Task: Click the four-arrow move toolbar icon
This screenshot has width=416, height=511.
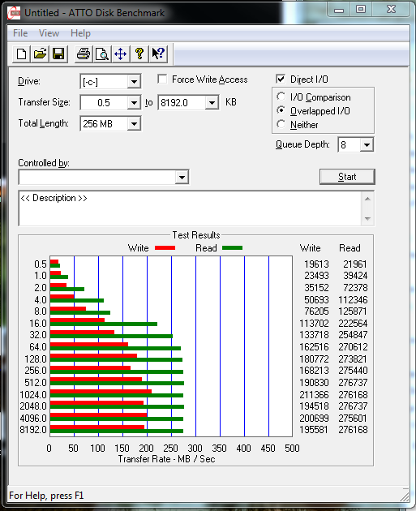Action: 121,54
